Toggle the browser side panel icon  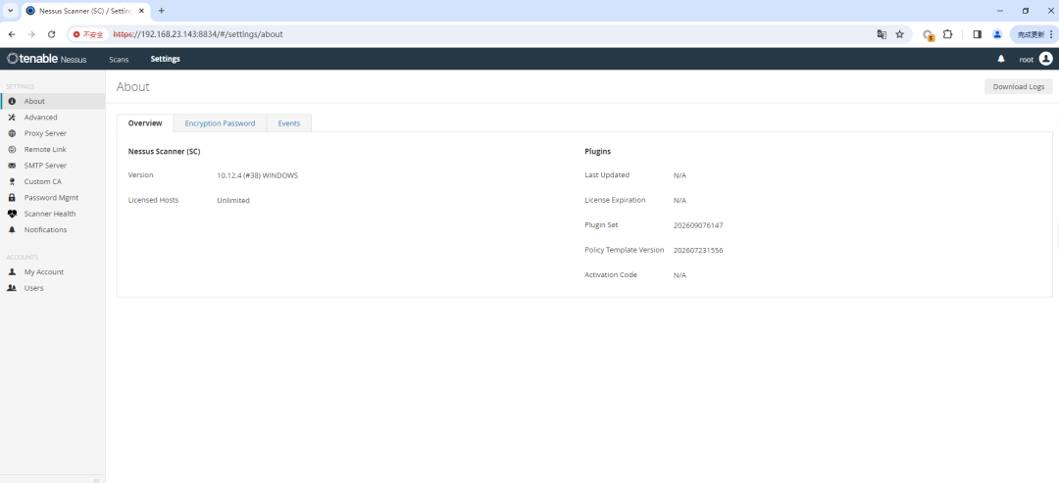(978, 34)
